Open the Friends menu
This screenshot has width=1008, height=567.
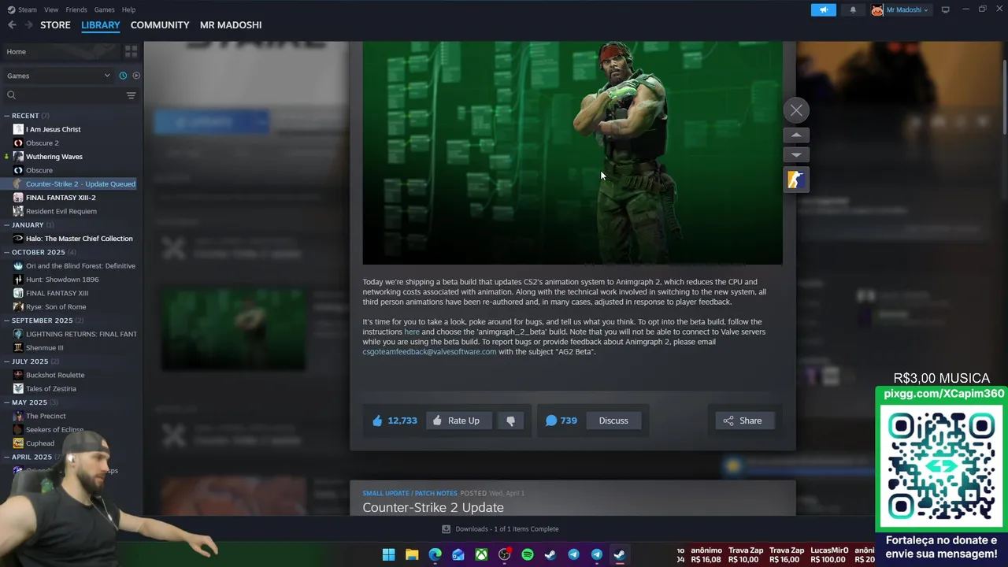point(76,9)
